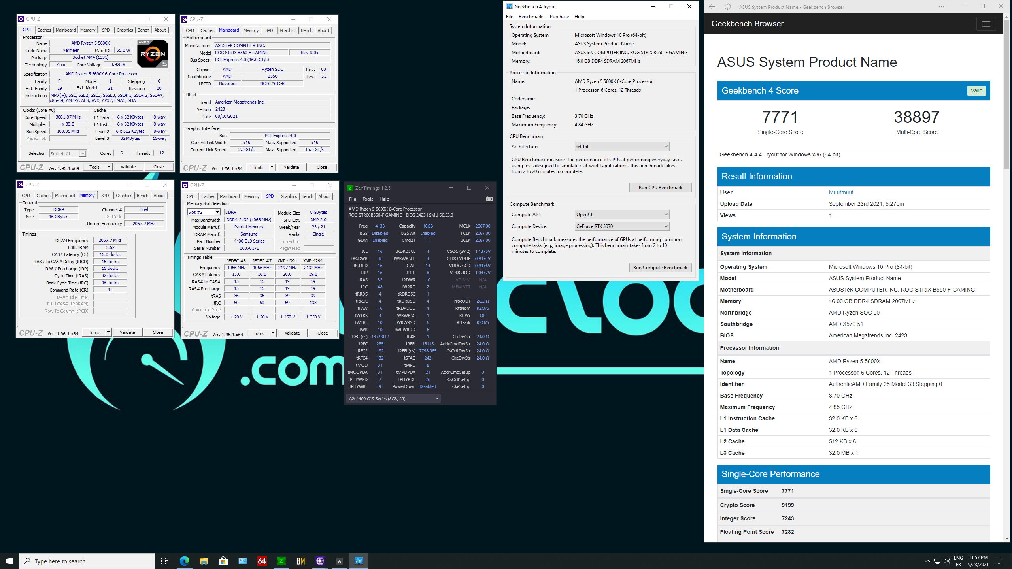Expand Tools dropdown arrow in CPU-Z CPU window
1012x569 pixels.
(x=109, y=167)
